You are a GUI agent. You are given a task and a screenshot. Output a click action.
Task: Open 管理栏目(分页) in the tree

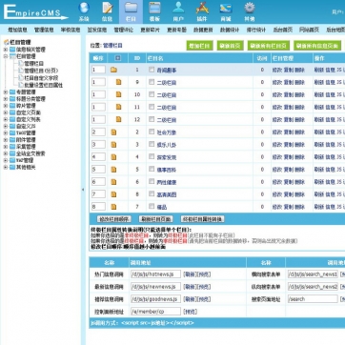41,71
